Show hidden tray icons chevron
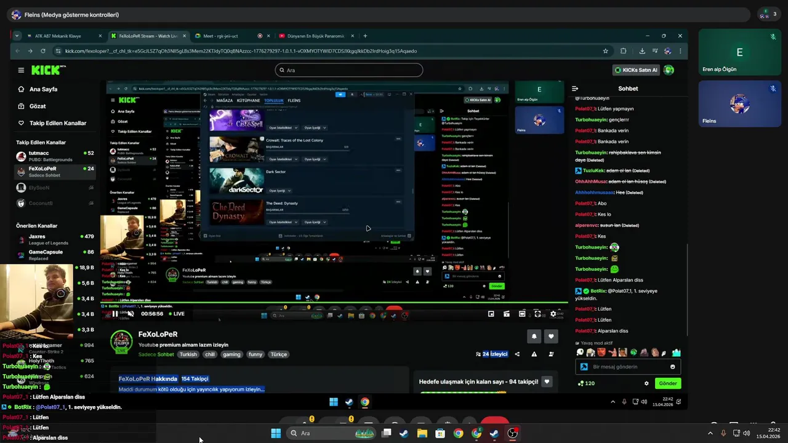Screen dimensions: 788x443 click(710, 433)
